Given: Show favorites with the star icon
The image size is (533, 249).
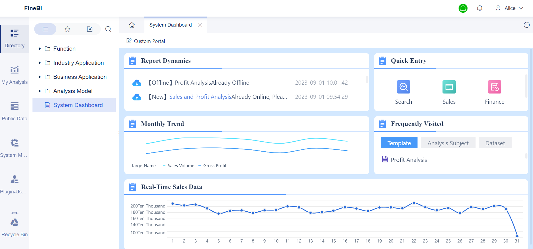Looking at the screenshot, I should click(x=67, y=29).
